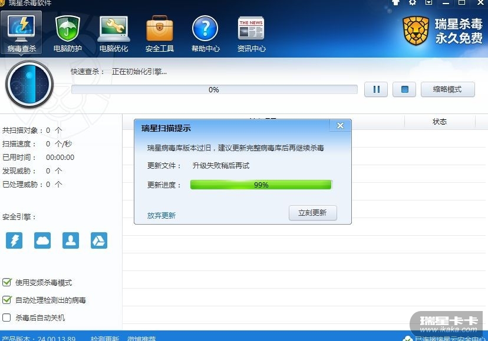The width and height of the screenshot is (488, 341).
Task: Click the 安全引擎 label
Action: coord(19,217)
